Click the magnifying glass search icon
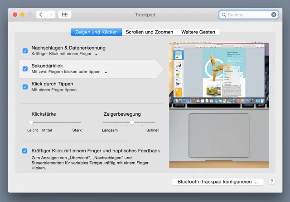This screenshot has width=290, height=202. (x=223, y=14)
